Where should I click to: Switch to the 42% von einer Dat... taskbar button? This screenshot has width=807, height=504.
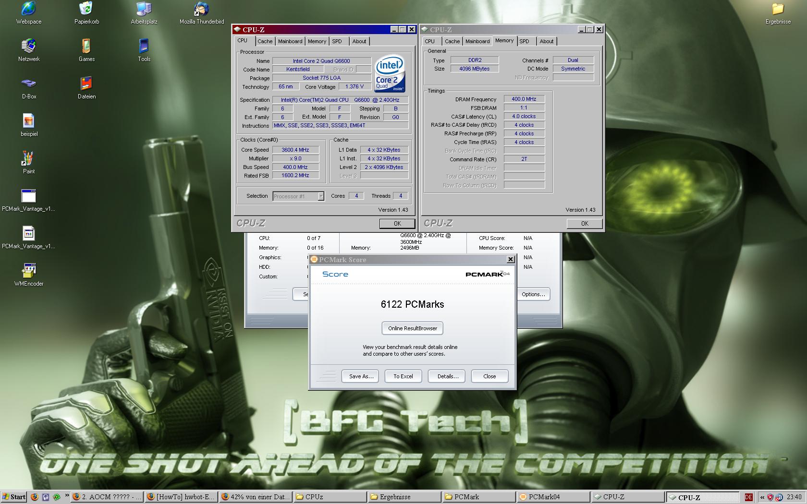[x=256, y=497]
